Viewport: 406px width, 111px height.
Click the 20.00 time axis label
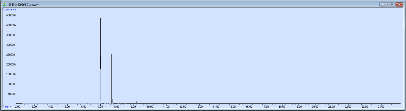tap(315, 107)
